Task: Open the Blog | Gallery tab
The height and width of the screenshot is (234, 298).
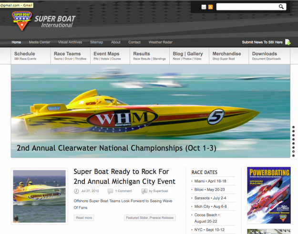Action: pos(189,56)
